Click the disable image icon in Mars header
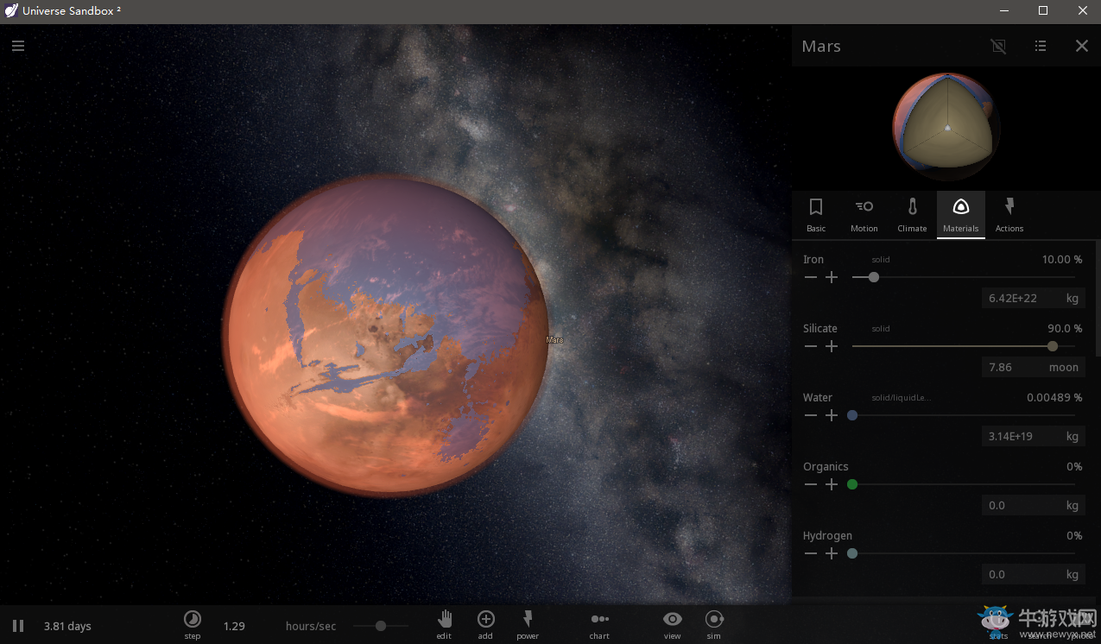Viewport: 1101px width, 644px height. (x=998, y=47)
